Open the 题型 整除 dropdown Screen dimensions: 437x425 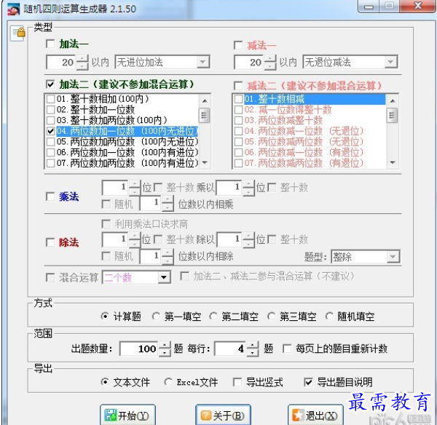(393, 256)
